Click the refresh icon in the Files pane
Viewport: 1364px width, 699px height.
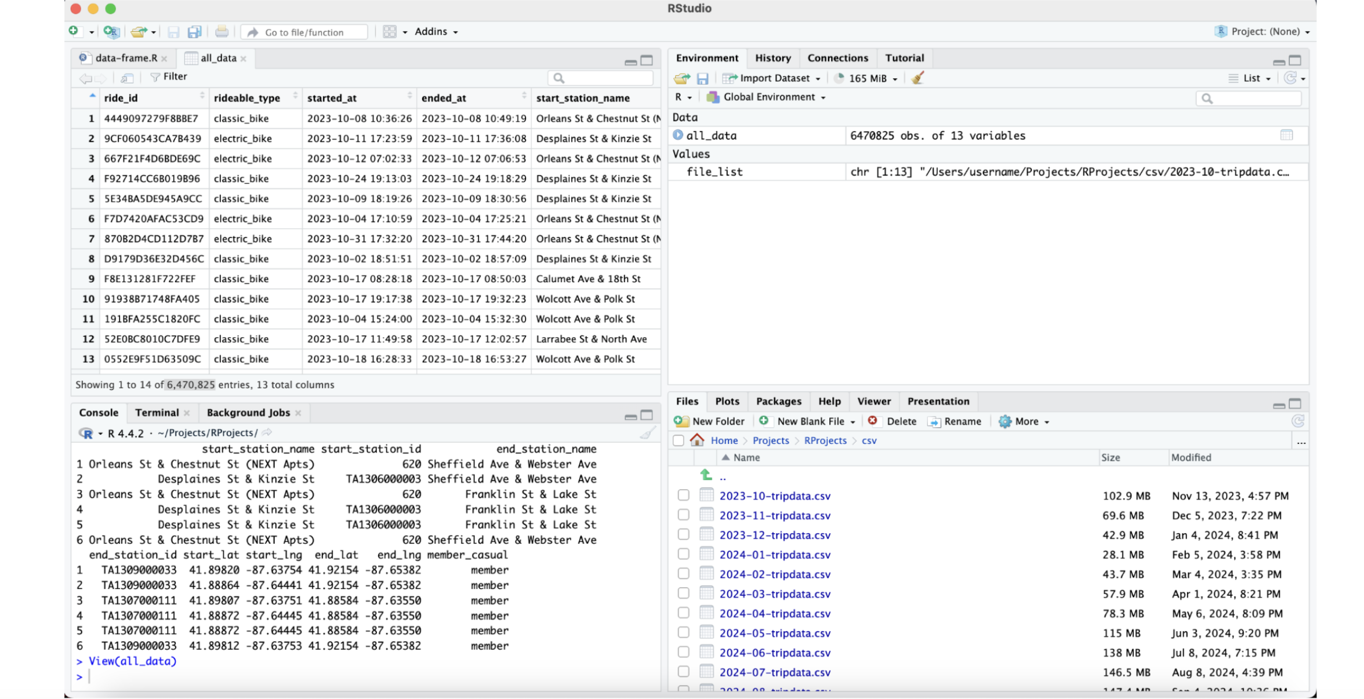click(x=1297, y=421)
